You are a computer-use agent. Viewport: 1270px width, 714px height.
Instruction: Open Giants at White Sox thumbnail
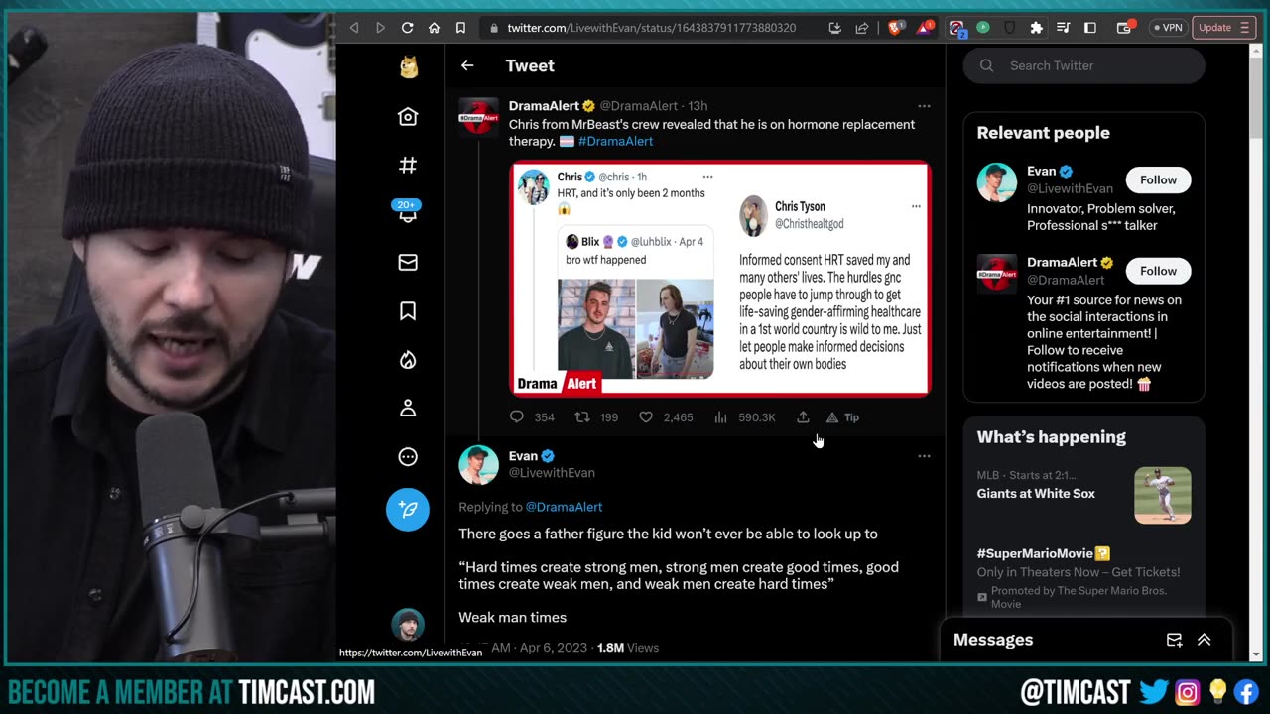click(1163, 495)
